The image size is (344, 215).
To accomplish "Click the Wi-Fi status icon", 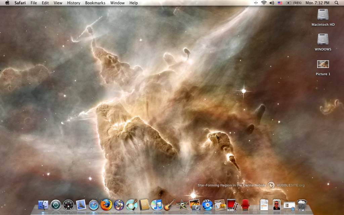I will [x=264, y=3].
